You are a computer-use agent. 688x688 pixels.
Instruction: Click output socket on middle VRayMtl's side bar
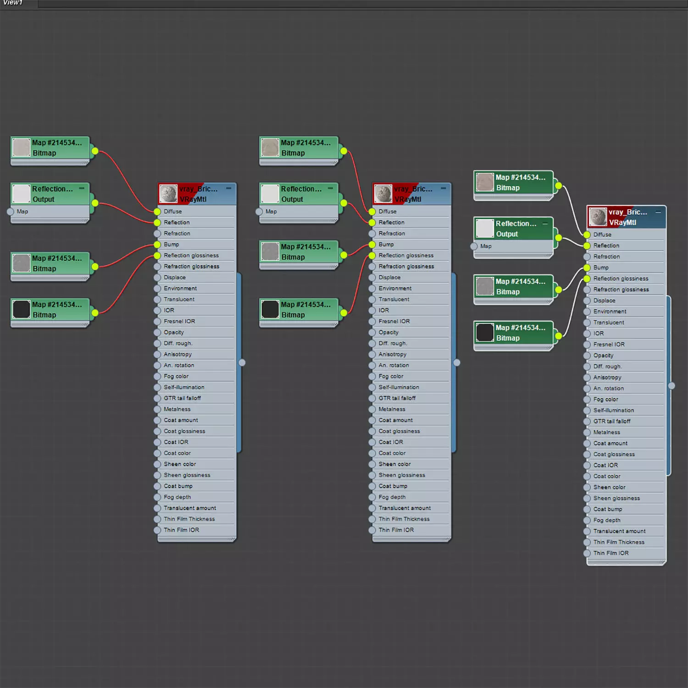(457, 362)
